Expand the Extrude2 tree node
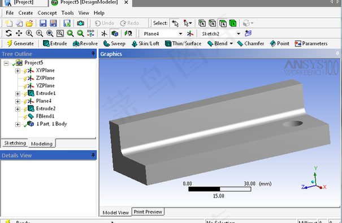Viewport: 342px width, 223px height. point(18,109)
